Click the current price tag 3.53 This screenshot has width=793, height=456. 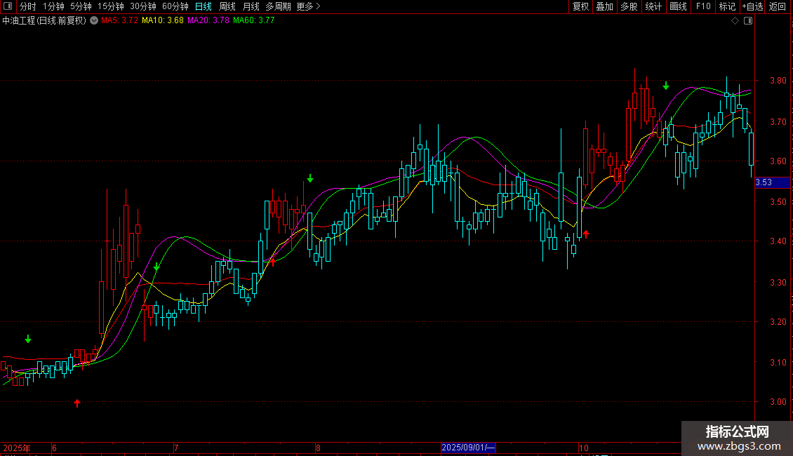[772, 182]
